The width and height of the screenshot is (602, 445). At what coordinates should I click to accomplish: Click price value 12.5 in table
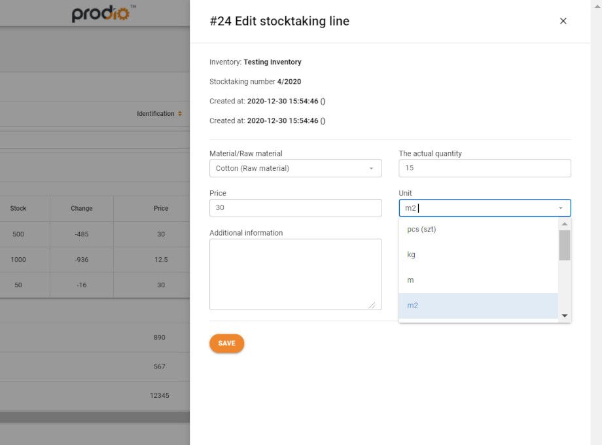click(161, 260)
